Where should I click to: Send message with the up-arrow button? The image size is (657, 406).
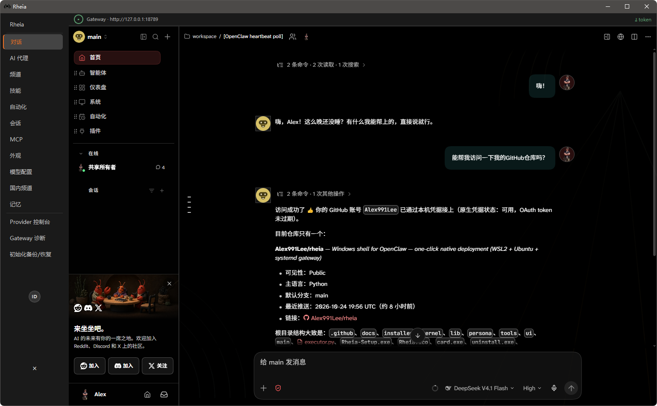[x=571, y=388]
